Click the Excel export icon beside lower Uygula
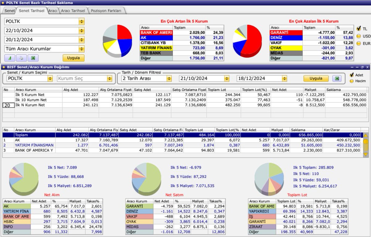This screenshot has width=371, height=237. pyautogui.click(x=337, y=79)
